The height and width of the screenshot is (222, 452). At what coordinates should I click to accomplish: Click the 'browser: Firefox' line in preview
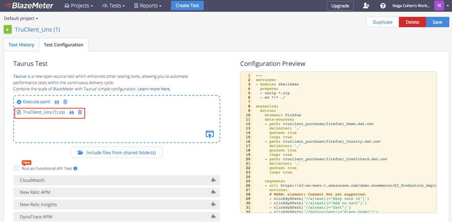pyautogui.click(x=283, y=115)
